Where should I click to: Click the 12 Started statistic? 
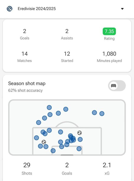pos(67,57)
